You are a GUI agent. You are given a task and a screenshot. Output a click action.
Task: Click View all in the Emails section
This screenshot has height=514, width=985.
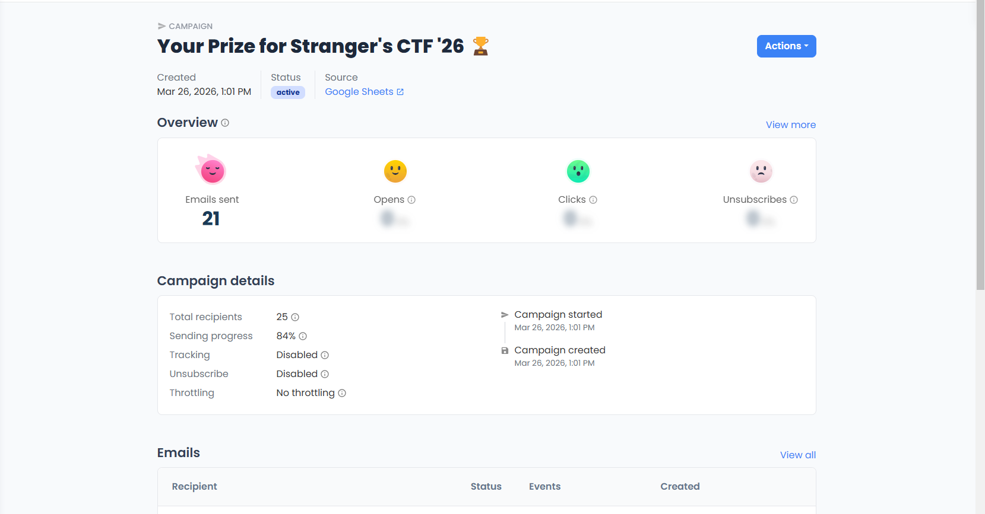pyautogui.click(x=797, y=455)
